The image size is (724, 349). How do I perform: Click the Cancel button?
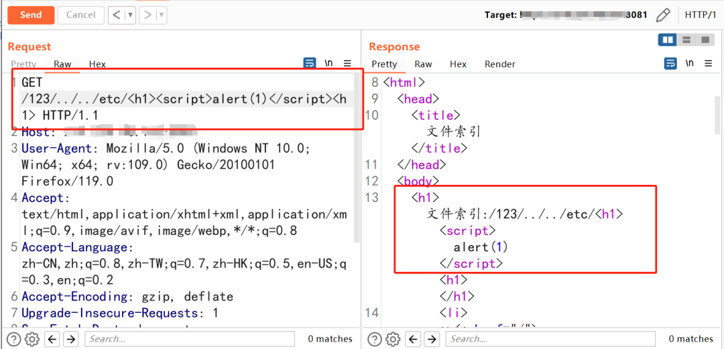[81, 15]
